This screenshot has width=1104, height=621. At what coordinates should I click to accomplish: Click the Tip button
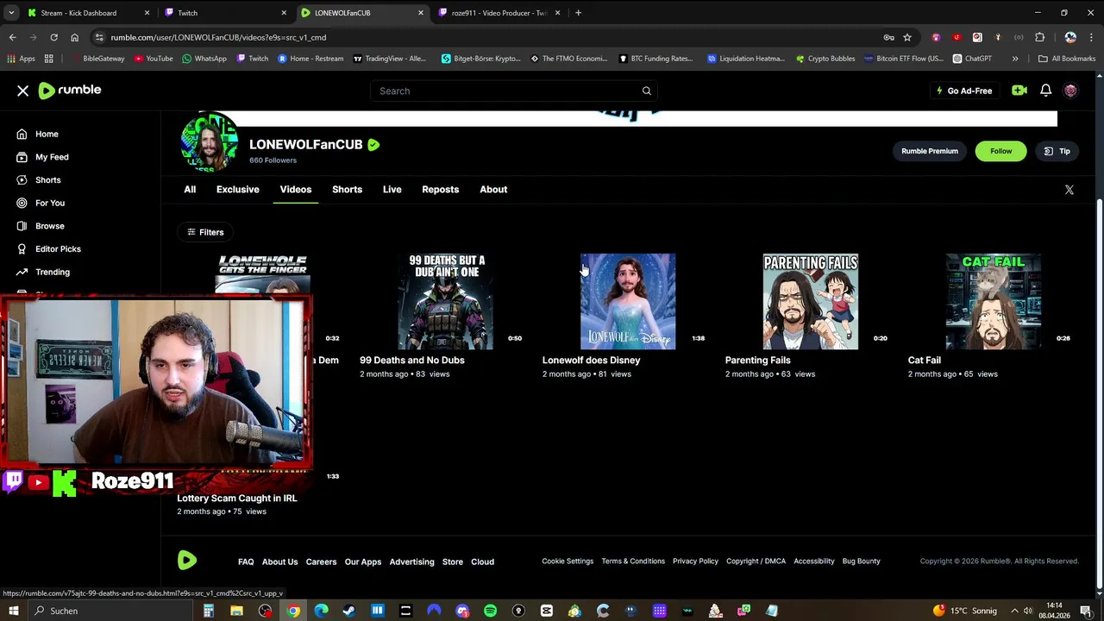pyautogui.click(x=1057, y=151)
